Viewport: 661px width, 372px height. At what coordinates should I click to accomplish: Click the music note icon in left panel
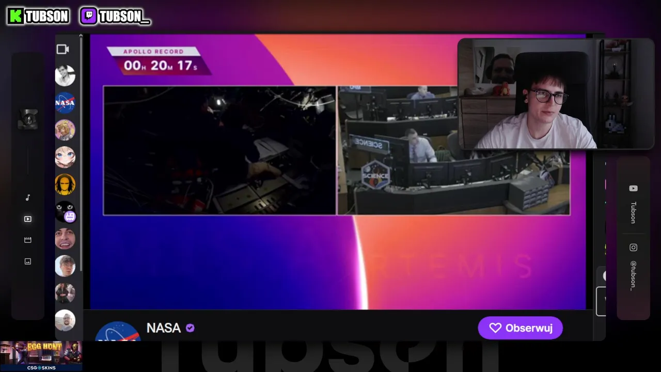[28, 197]
